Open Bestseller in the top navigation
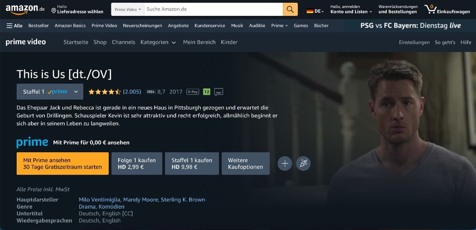Viewport: 476px width, 230px height. point(38,25)
